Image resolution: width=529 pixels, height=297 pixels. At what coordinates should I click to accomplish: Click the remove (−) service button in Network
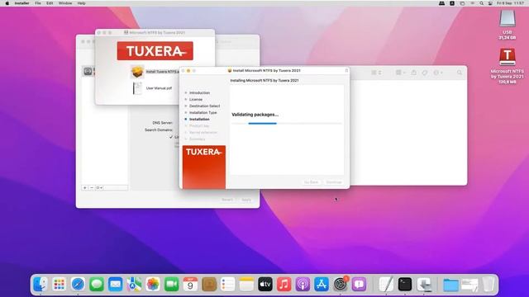92,187
